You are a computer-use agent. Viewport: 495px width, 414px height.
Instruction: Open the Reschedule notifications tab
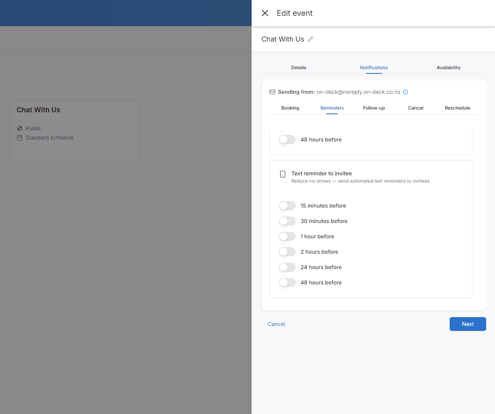coord(457,108)
